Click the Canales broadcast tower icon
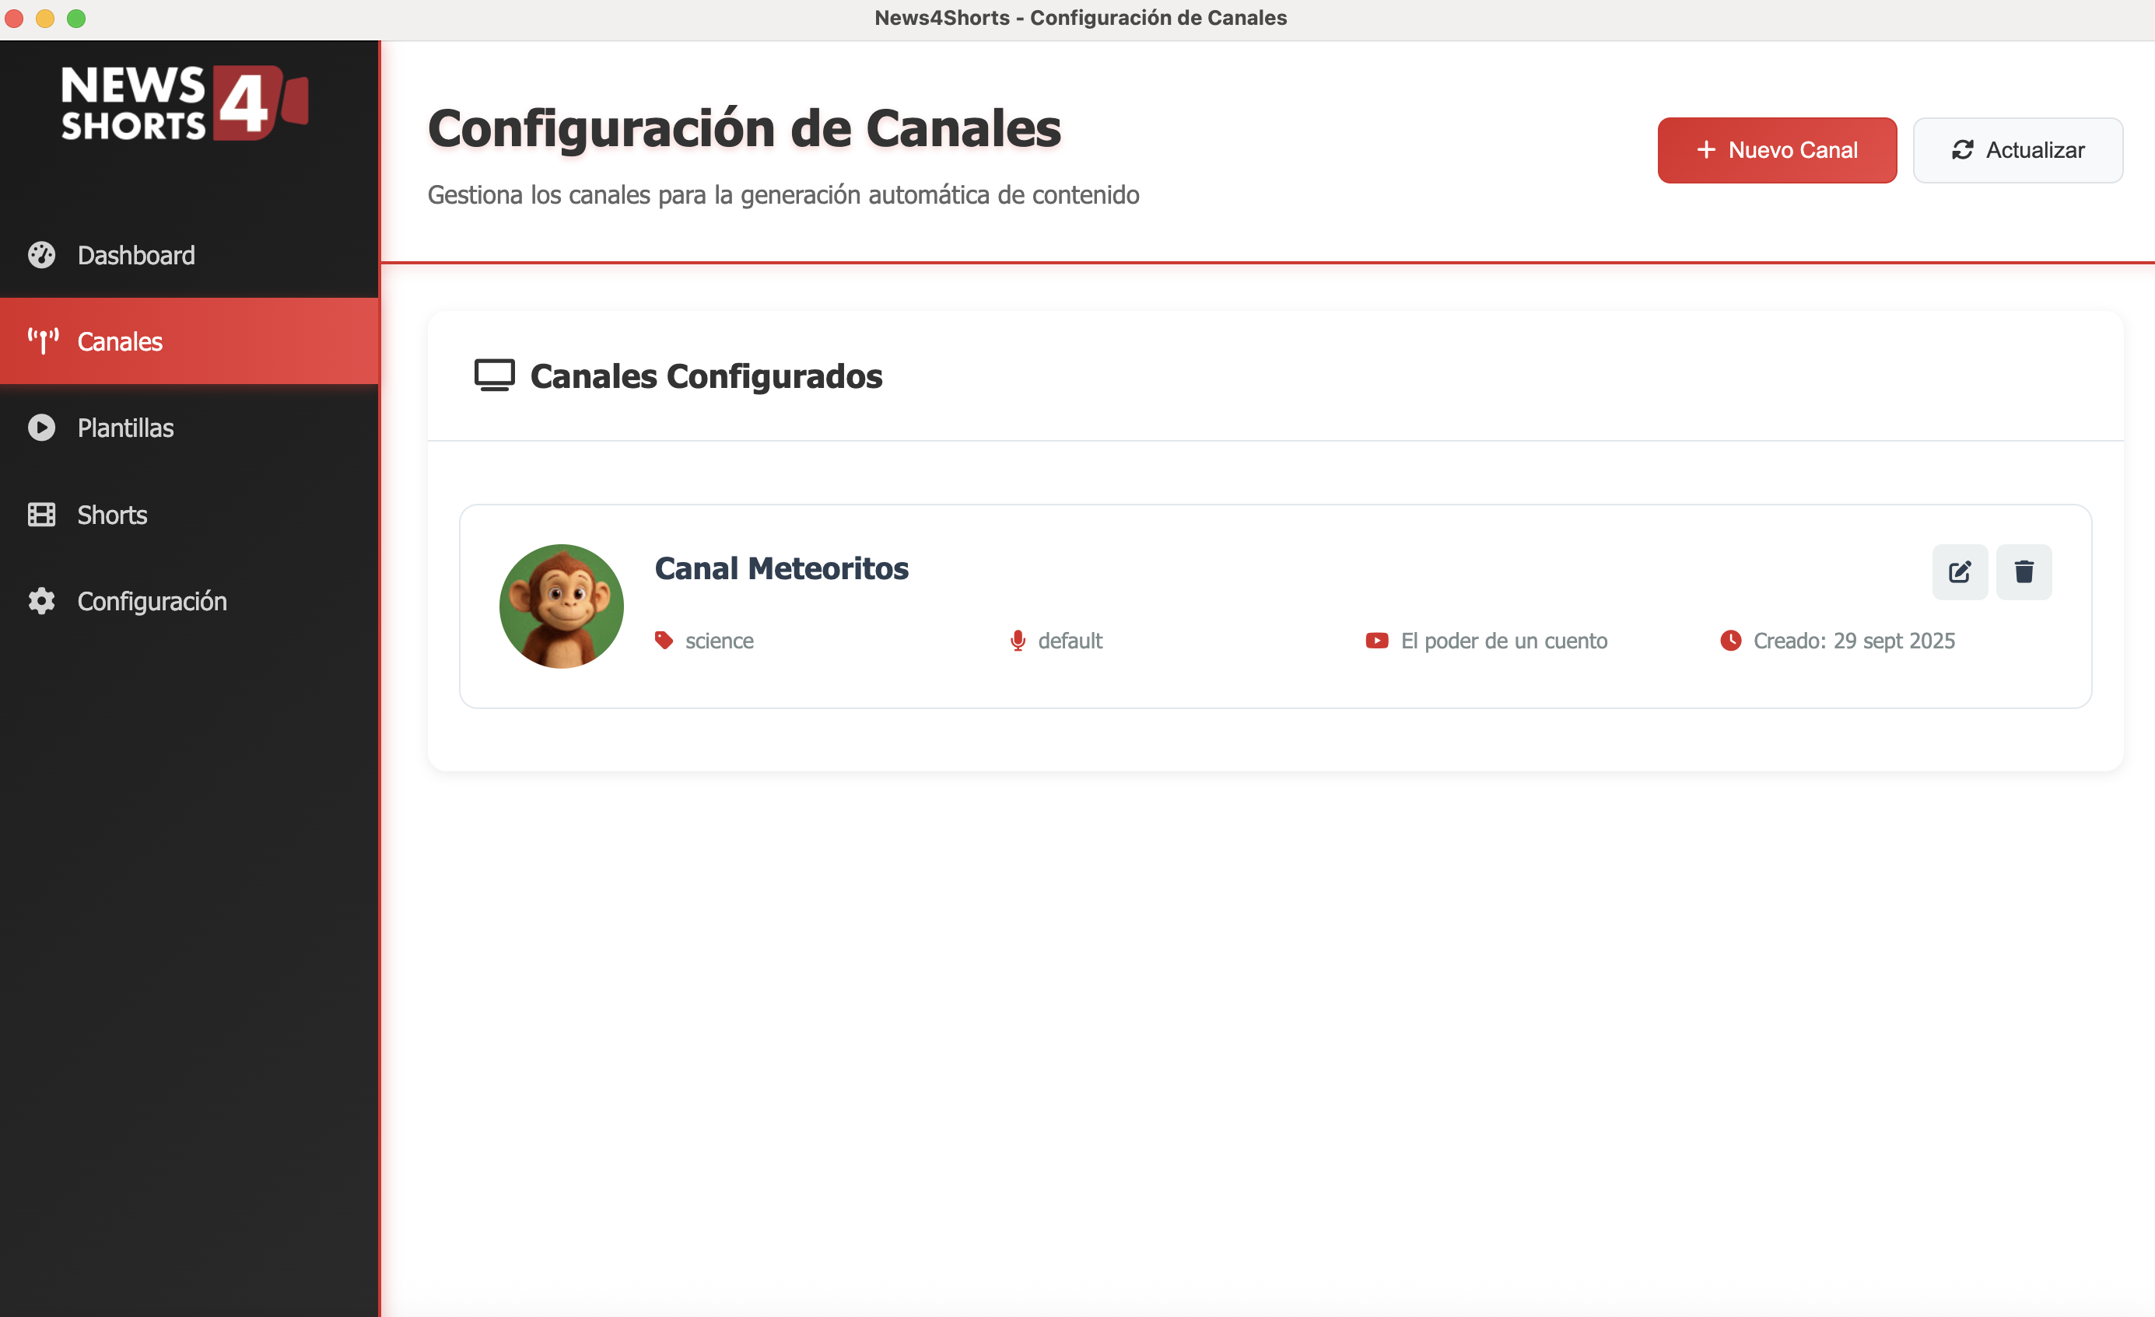This screenshot has width=2155, height=1317. [43, 341]
